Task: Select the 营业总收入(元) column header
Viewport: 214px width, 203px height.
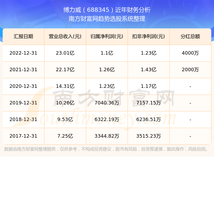Action: 65,36
